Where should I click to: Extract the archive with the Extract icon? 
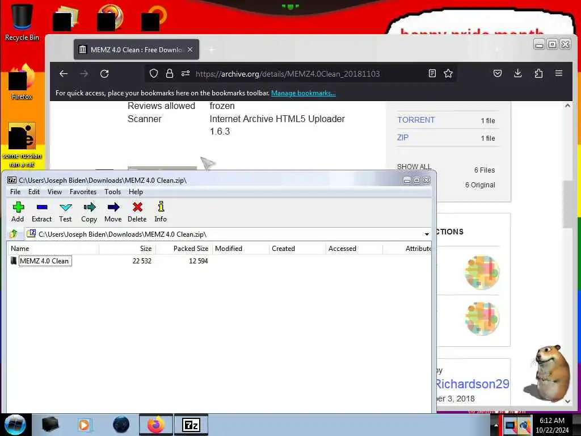pyautogui.click(x=41, y=212)
